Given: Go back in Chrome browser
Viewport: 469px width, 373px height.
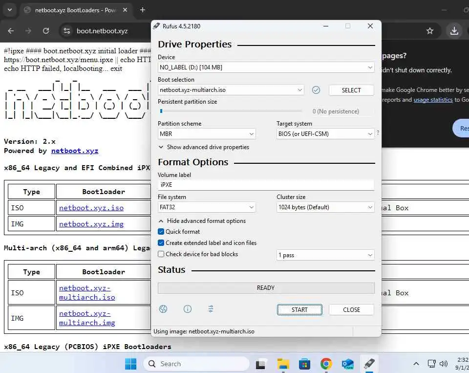Looking at the screenshot, I should tap(11, 31).
